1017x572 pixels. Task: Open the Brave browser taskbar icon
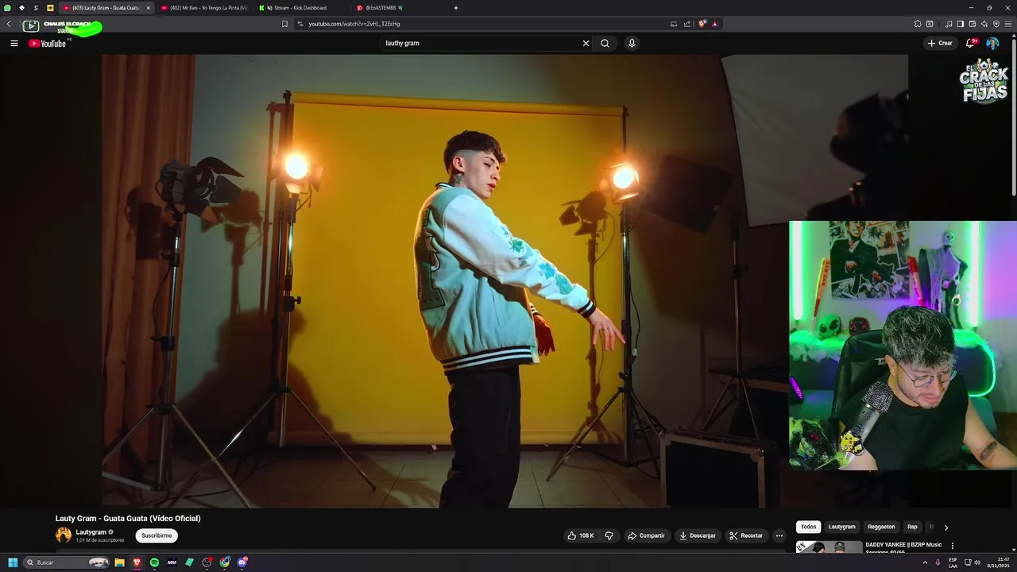coord(137,562)
